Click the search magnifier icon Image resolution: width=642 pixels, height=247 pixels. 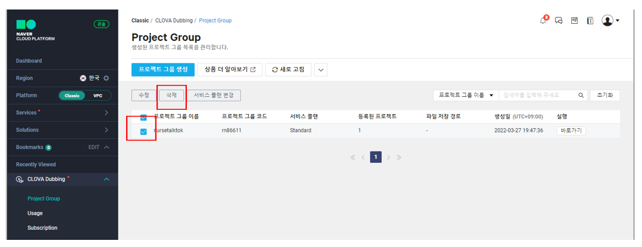click(x=581, y=95)
